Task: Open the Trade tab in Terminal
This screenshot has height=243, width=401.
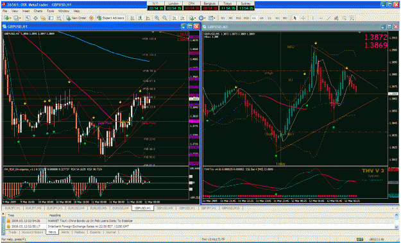Action: point(13,232)
